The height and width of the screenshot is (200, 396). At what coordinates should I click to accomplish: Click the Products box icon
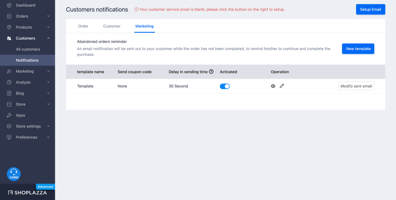pos(9,27)
